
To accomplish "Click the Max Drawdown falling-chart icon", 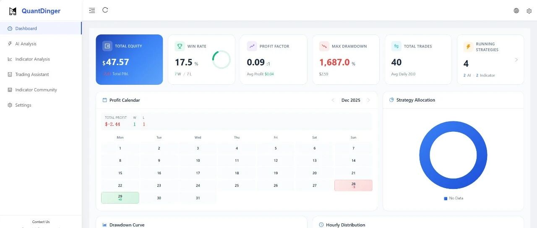I will tap(324, 46).
